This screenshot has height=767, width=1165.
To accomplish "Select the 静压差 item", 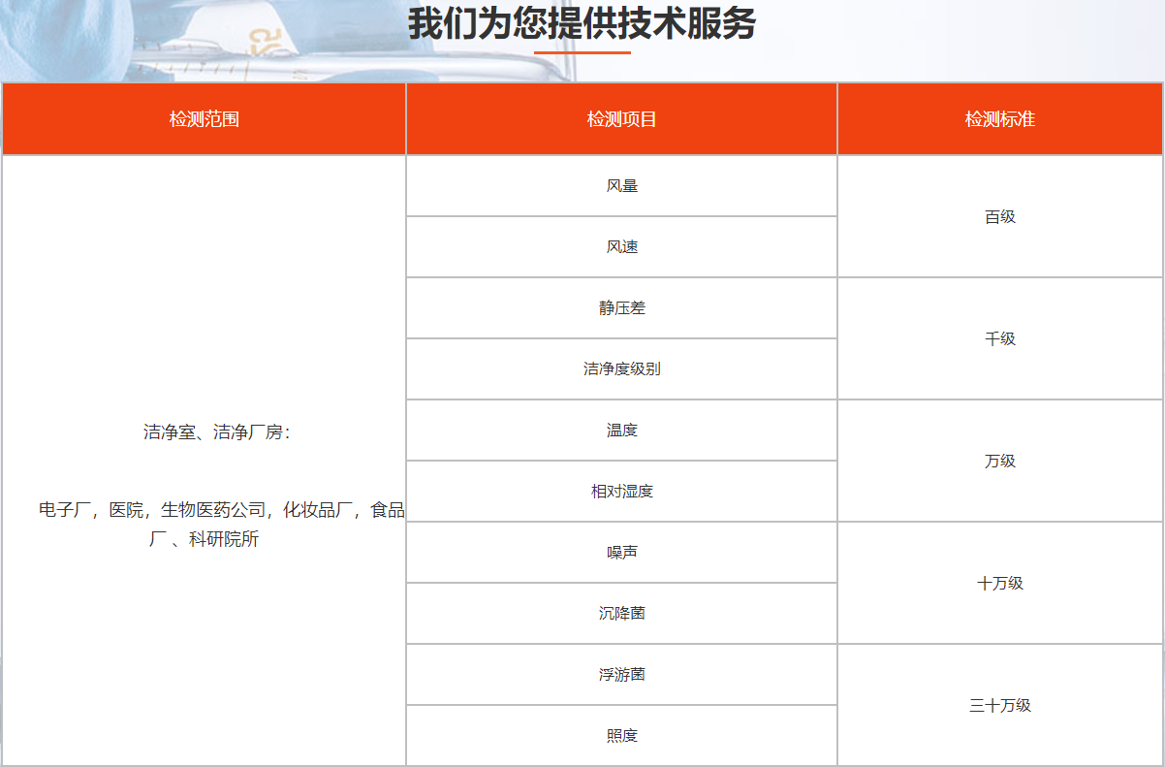I will pos(621,307).
